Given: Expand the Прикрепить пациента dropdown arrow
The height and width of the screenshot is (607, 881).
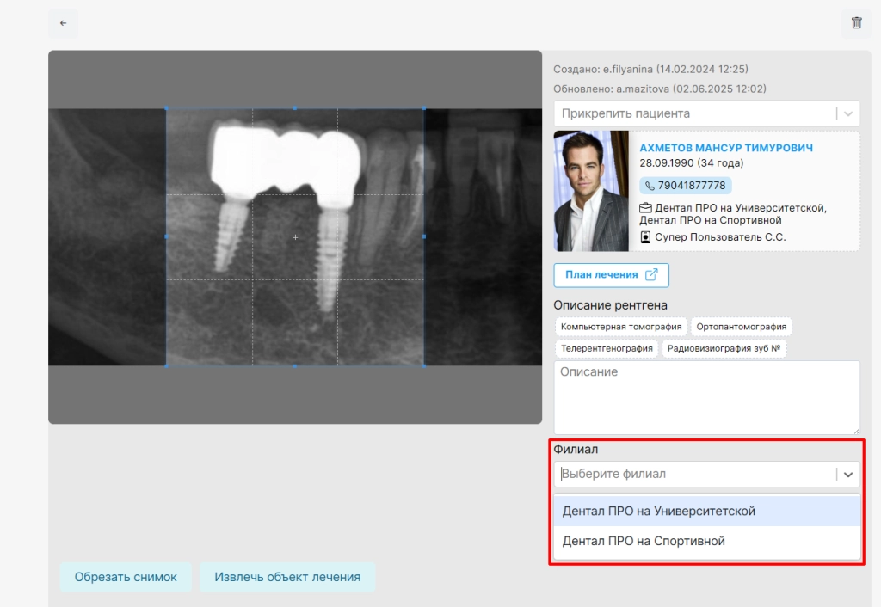Looking at the screenshot, I should pyautogui.click(x=848, y=114).
